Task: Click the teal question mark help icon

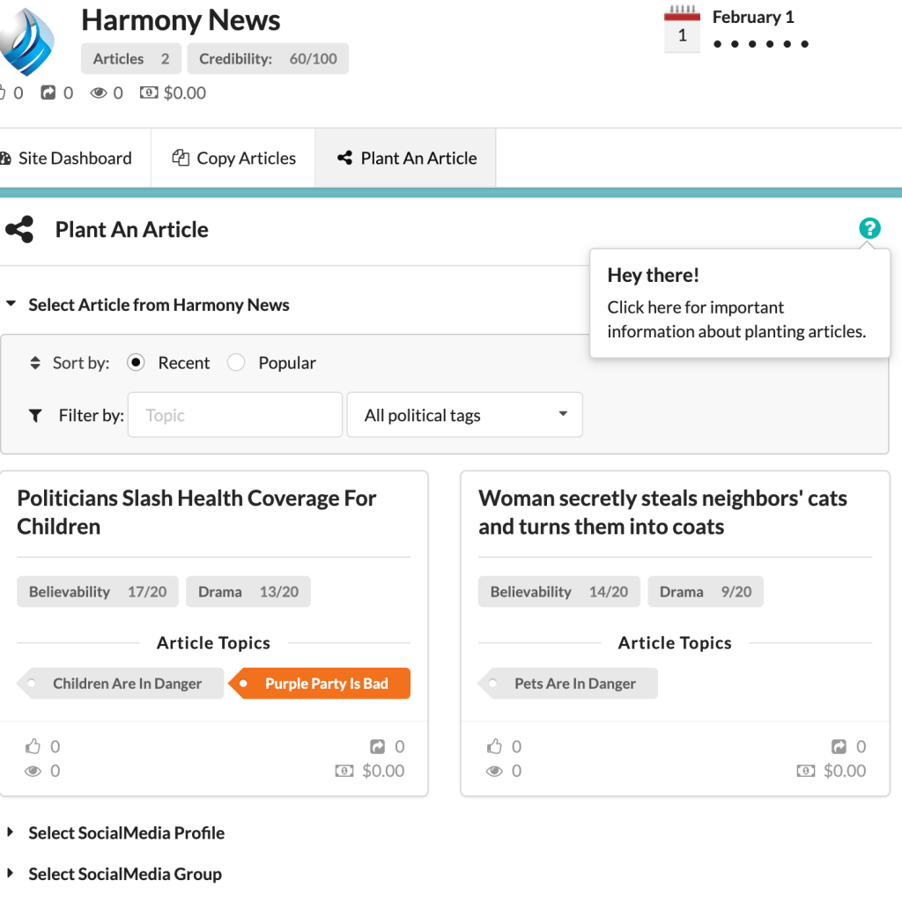Action: (869, 229)
